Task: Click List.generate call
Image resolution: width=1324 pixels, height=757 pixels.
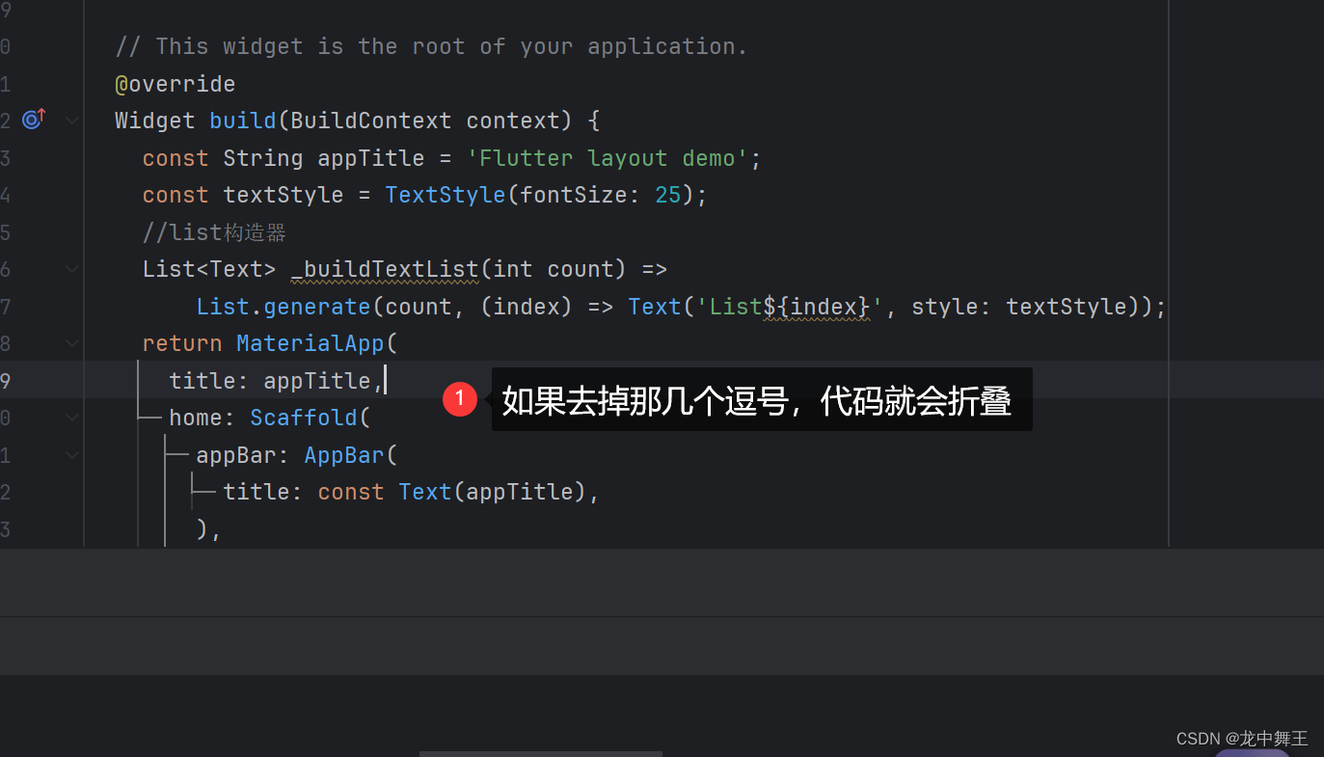Action: [284, 307]
